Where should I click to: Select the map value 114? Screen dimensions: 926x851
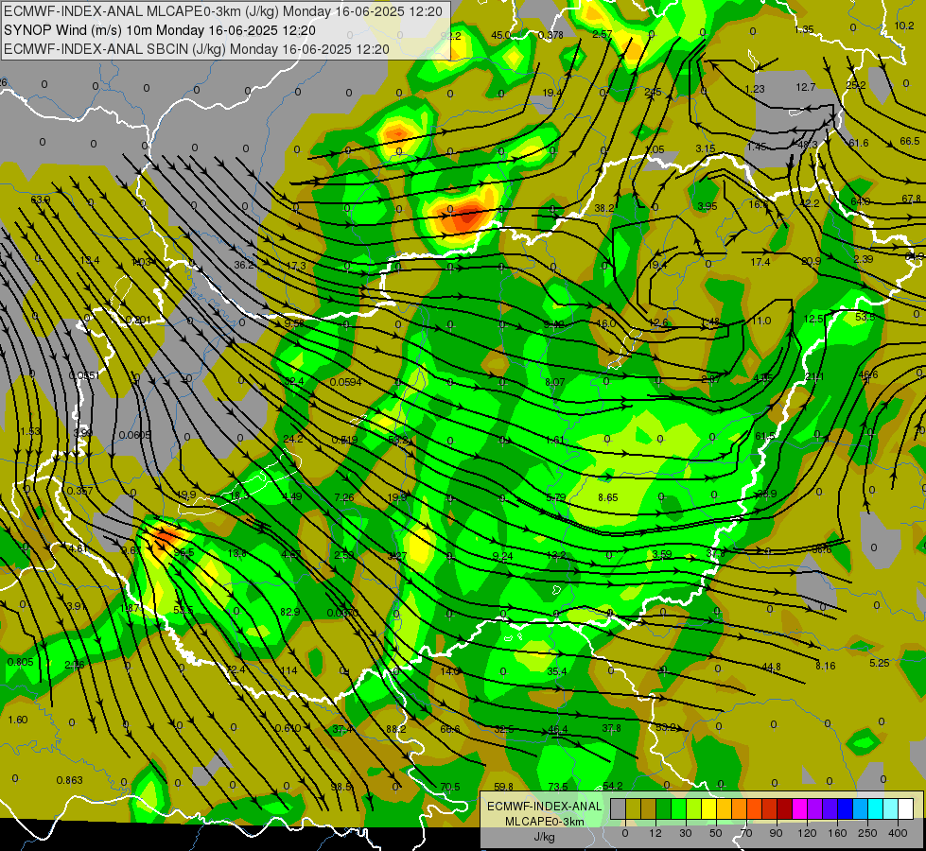(x=288, y=670)
